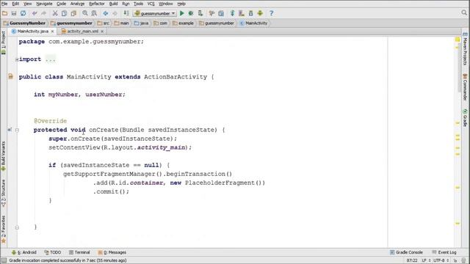Image resolution: width=470 pixels, height=264 pixels.
Task: Open the View menu
Action: point(27,4)
